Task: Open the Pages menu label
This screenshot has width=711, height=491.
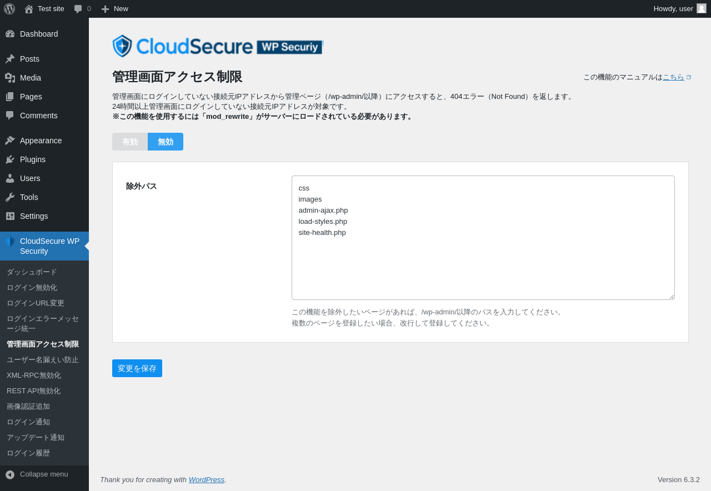Action: [x=31, y=97]
